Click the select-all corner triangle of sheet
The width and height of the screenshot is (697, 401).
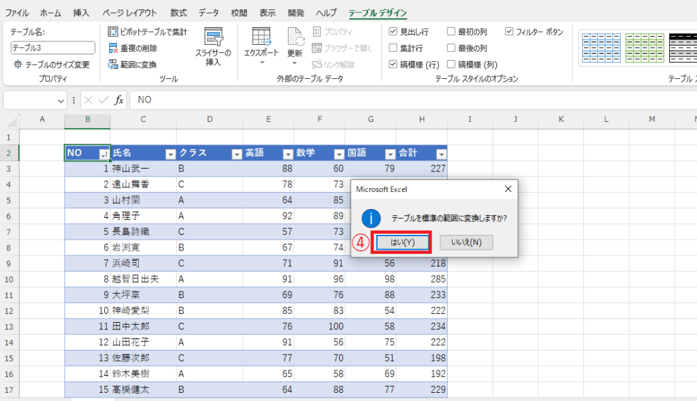coord(13,121)
